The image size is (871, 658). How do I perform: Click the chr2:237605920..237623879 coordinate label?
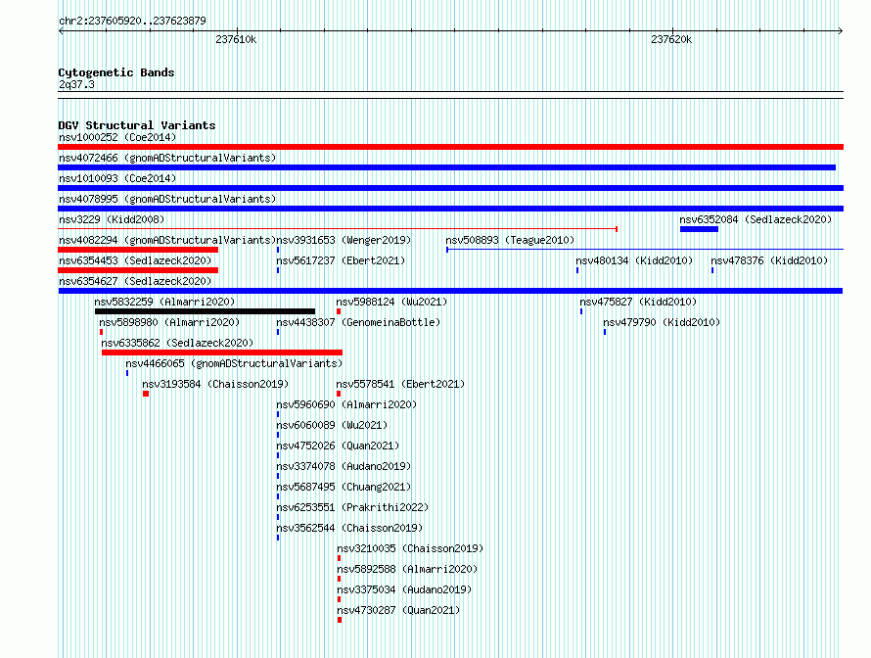(x=132, y=21)
